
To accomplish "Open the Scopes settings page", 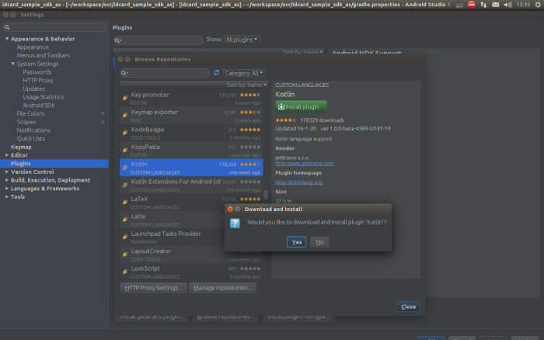I will pyautogui.click(x=26, y=122).
